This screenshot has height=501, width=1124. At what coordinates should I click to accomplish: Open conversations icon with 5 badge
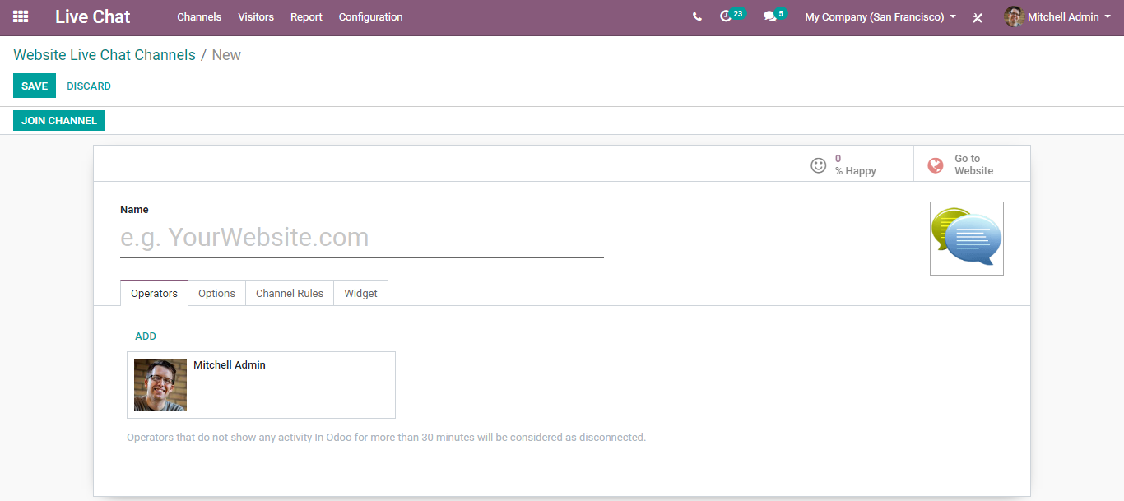(x=774, y=16)
